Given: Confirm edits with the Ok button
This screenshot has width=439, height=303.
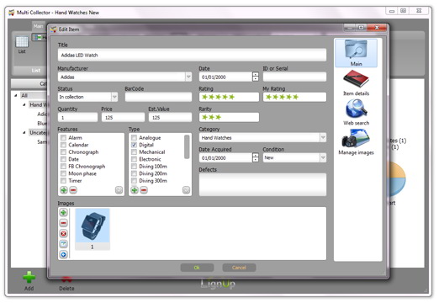Looking at the screenshot, I should (x=197, y=268).
